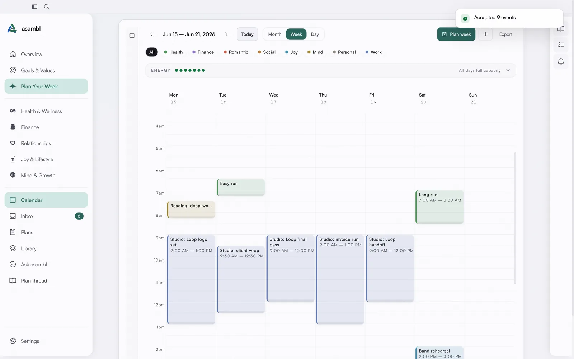Switch to Month view tab
The width and height of the screenshot is (574, 359).
point(275,34)
